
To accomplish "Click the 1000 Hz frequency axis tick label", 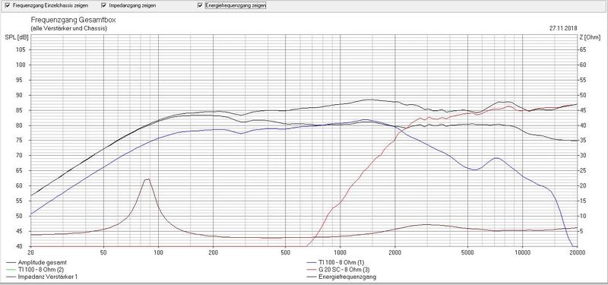I will tap(340, 252).
